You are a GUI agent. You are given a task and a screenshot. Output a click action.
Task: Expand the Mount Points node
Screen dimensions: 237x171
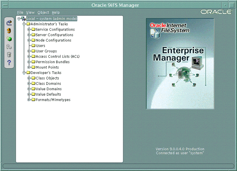(x=29, y=67)
